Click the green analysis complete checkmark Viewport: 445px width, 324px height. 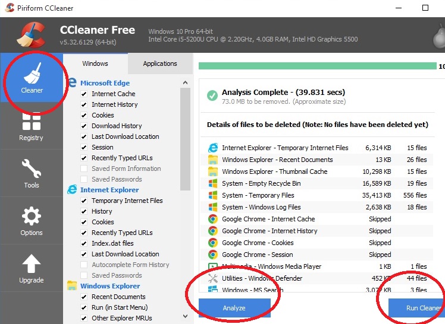[x=212, y=96]
